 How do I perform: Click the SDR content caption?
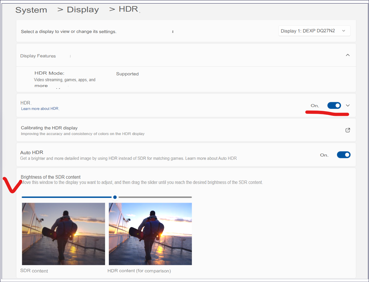34,271
